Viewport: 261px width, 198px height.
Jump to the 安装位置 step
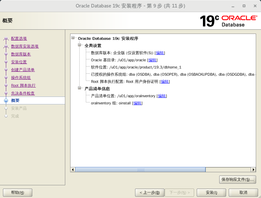pos(19,62)
